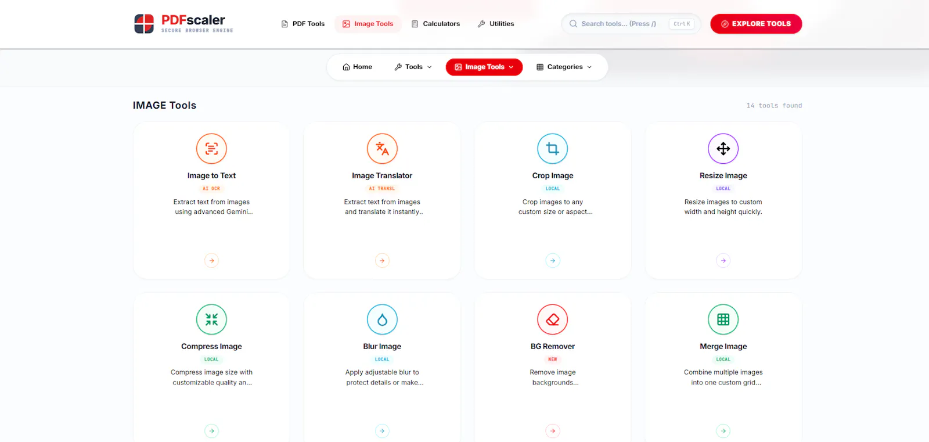Click the AI TRANSL badge
Viewport: 929px width, 442px height.
coord(382,189)
